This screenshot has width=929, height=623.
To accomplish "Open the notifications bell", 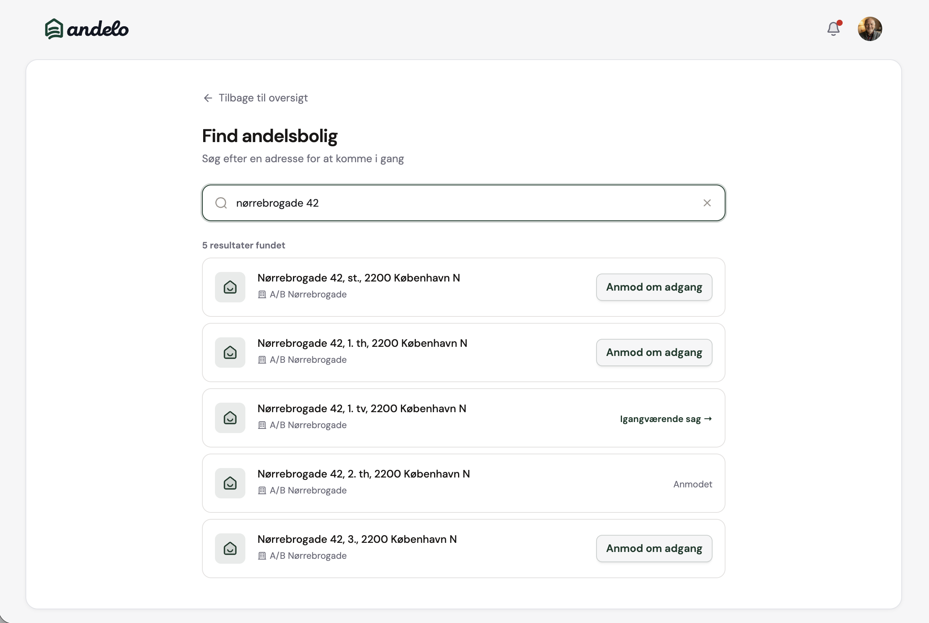I will [833, 29].
